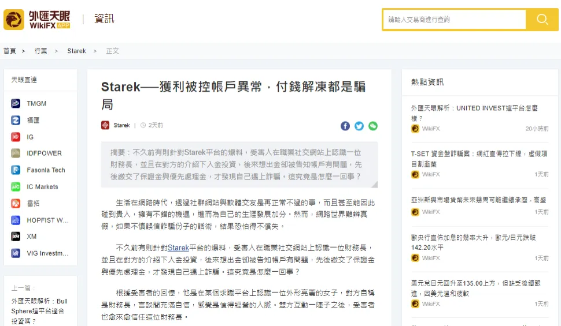Share the article via WeChat
Viewport: 561px width, 326px height.
tap(373, 126)
